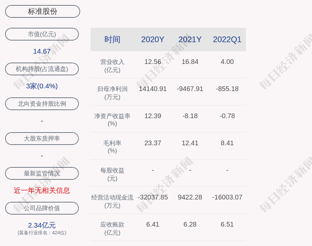Click the 标准股份 company name pill
This screenshot has width=312, height=246.
point(42,11)
